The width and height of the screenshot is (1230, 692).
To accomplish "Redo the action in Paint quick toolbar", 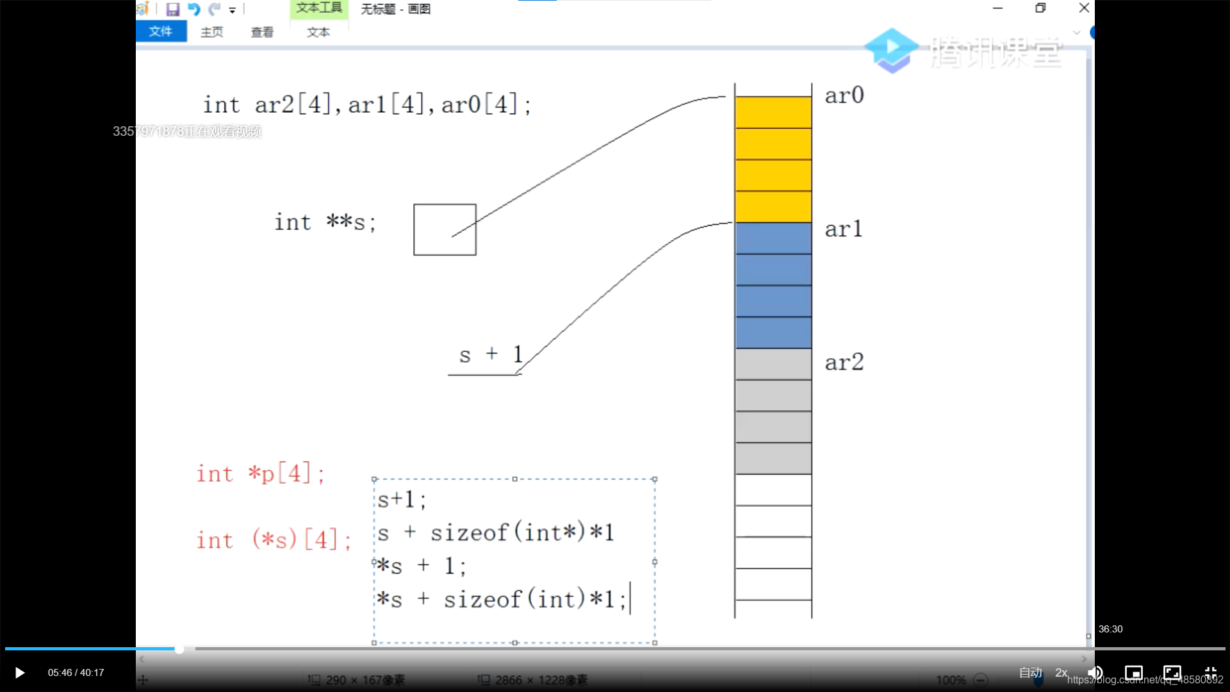I will pos(215,9).
